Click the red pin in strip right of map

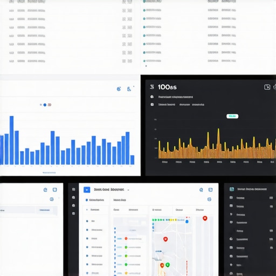205,218
